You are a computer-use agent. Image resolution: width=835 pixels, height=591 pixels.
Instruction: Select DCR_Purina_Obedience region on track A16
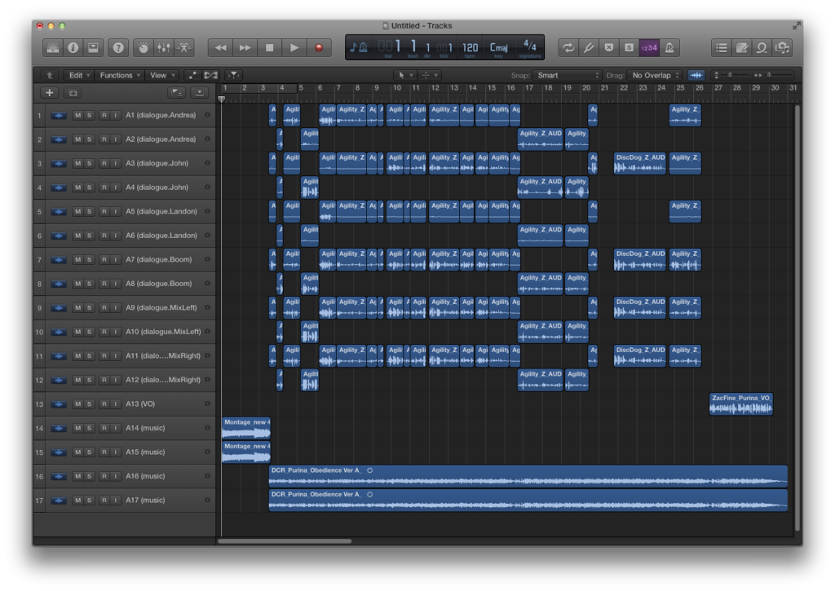tap(528, 476)
